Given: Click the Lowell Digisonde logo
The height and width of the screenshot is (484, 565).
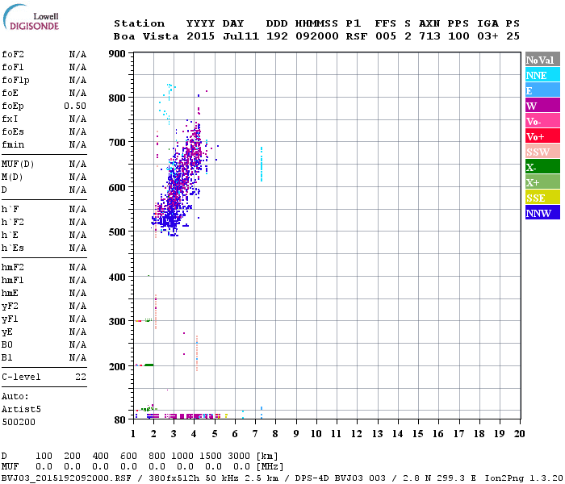Looking at the screenshot, I should coord(31,17).
